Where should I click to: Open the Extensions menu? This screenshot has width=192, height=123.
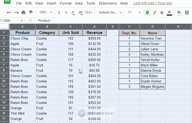[108, 3]
